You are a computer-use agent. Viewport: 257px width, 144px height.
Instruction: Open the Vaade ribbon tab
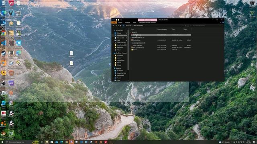coord(135,22)
